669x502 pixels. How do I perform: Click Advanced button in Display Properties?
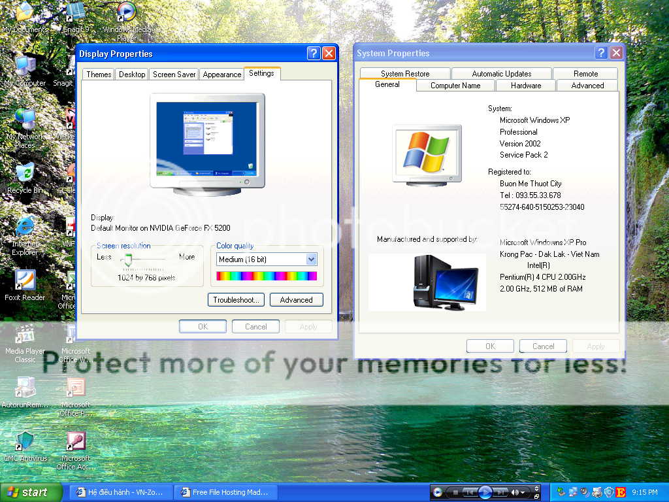point(296,299)
